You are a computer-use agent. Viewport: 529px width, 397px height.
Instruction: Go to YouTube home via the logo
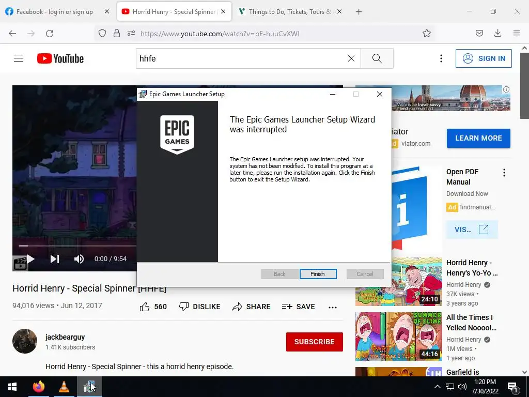[60, 58]
